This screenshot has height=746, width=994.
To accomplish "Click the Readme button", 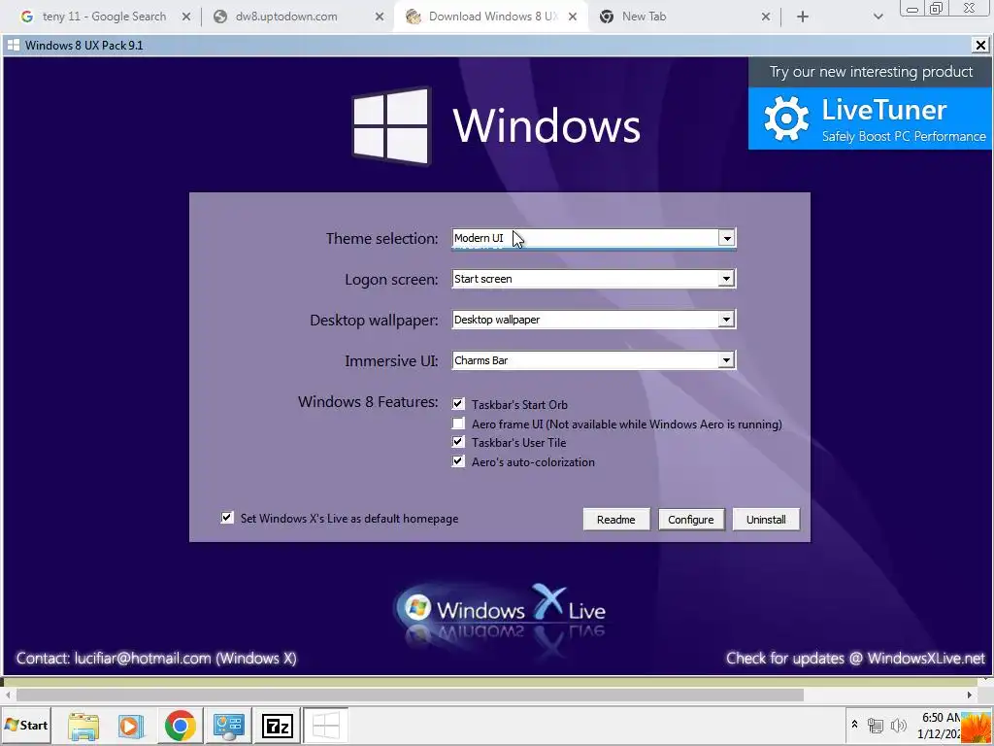I will click(x=616, y=520).
